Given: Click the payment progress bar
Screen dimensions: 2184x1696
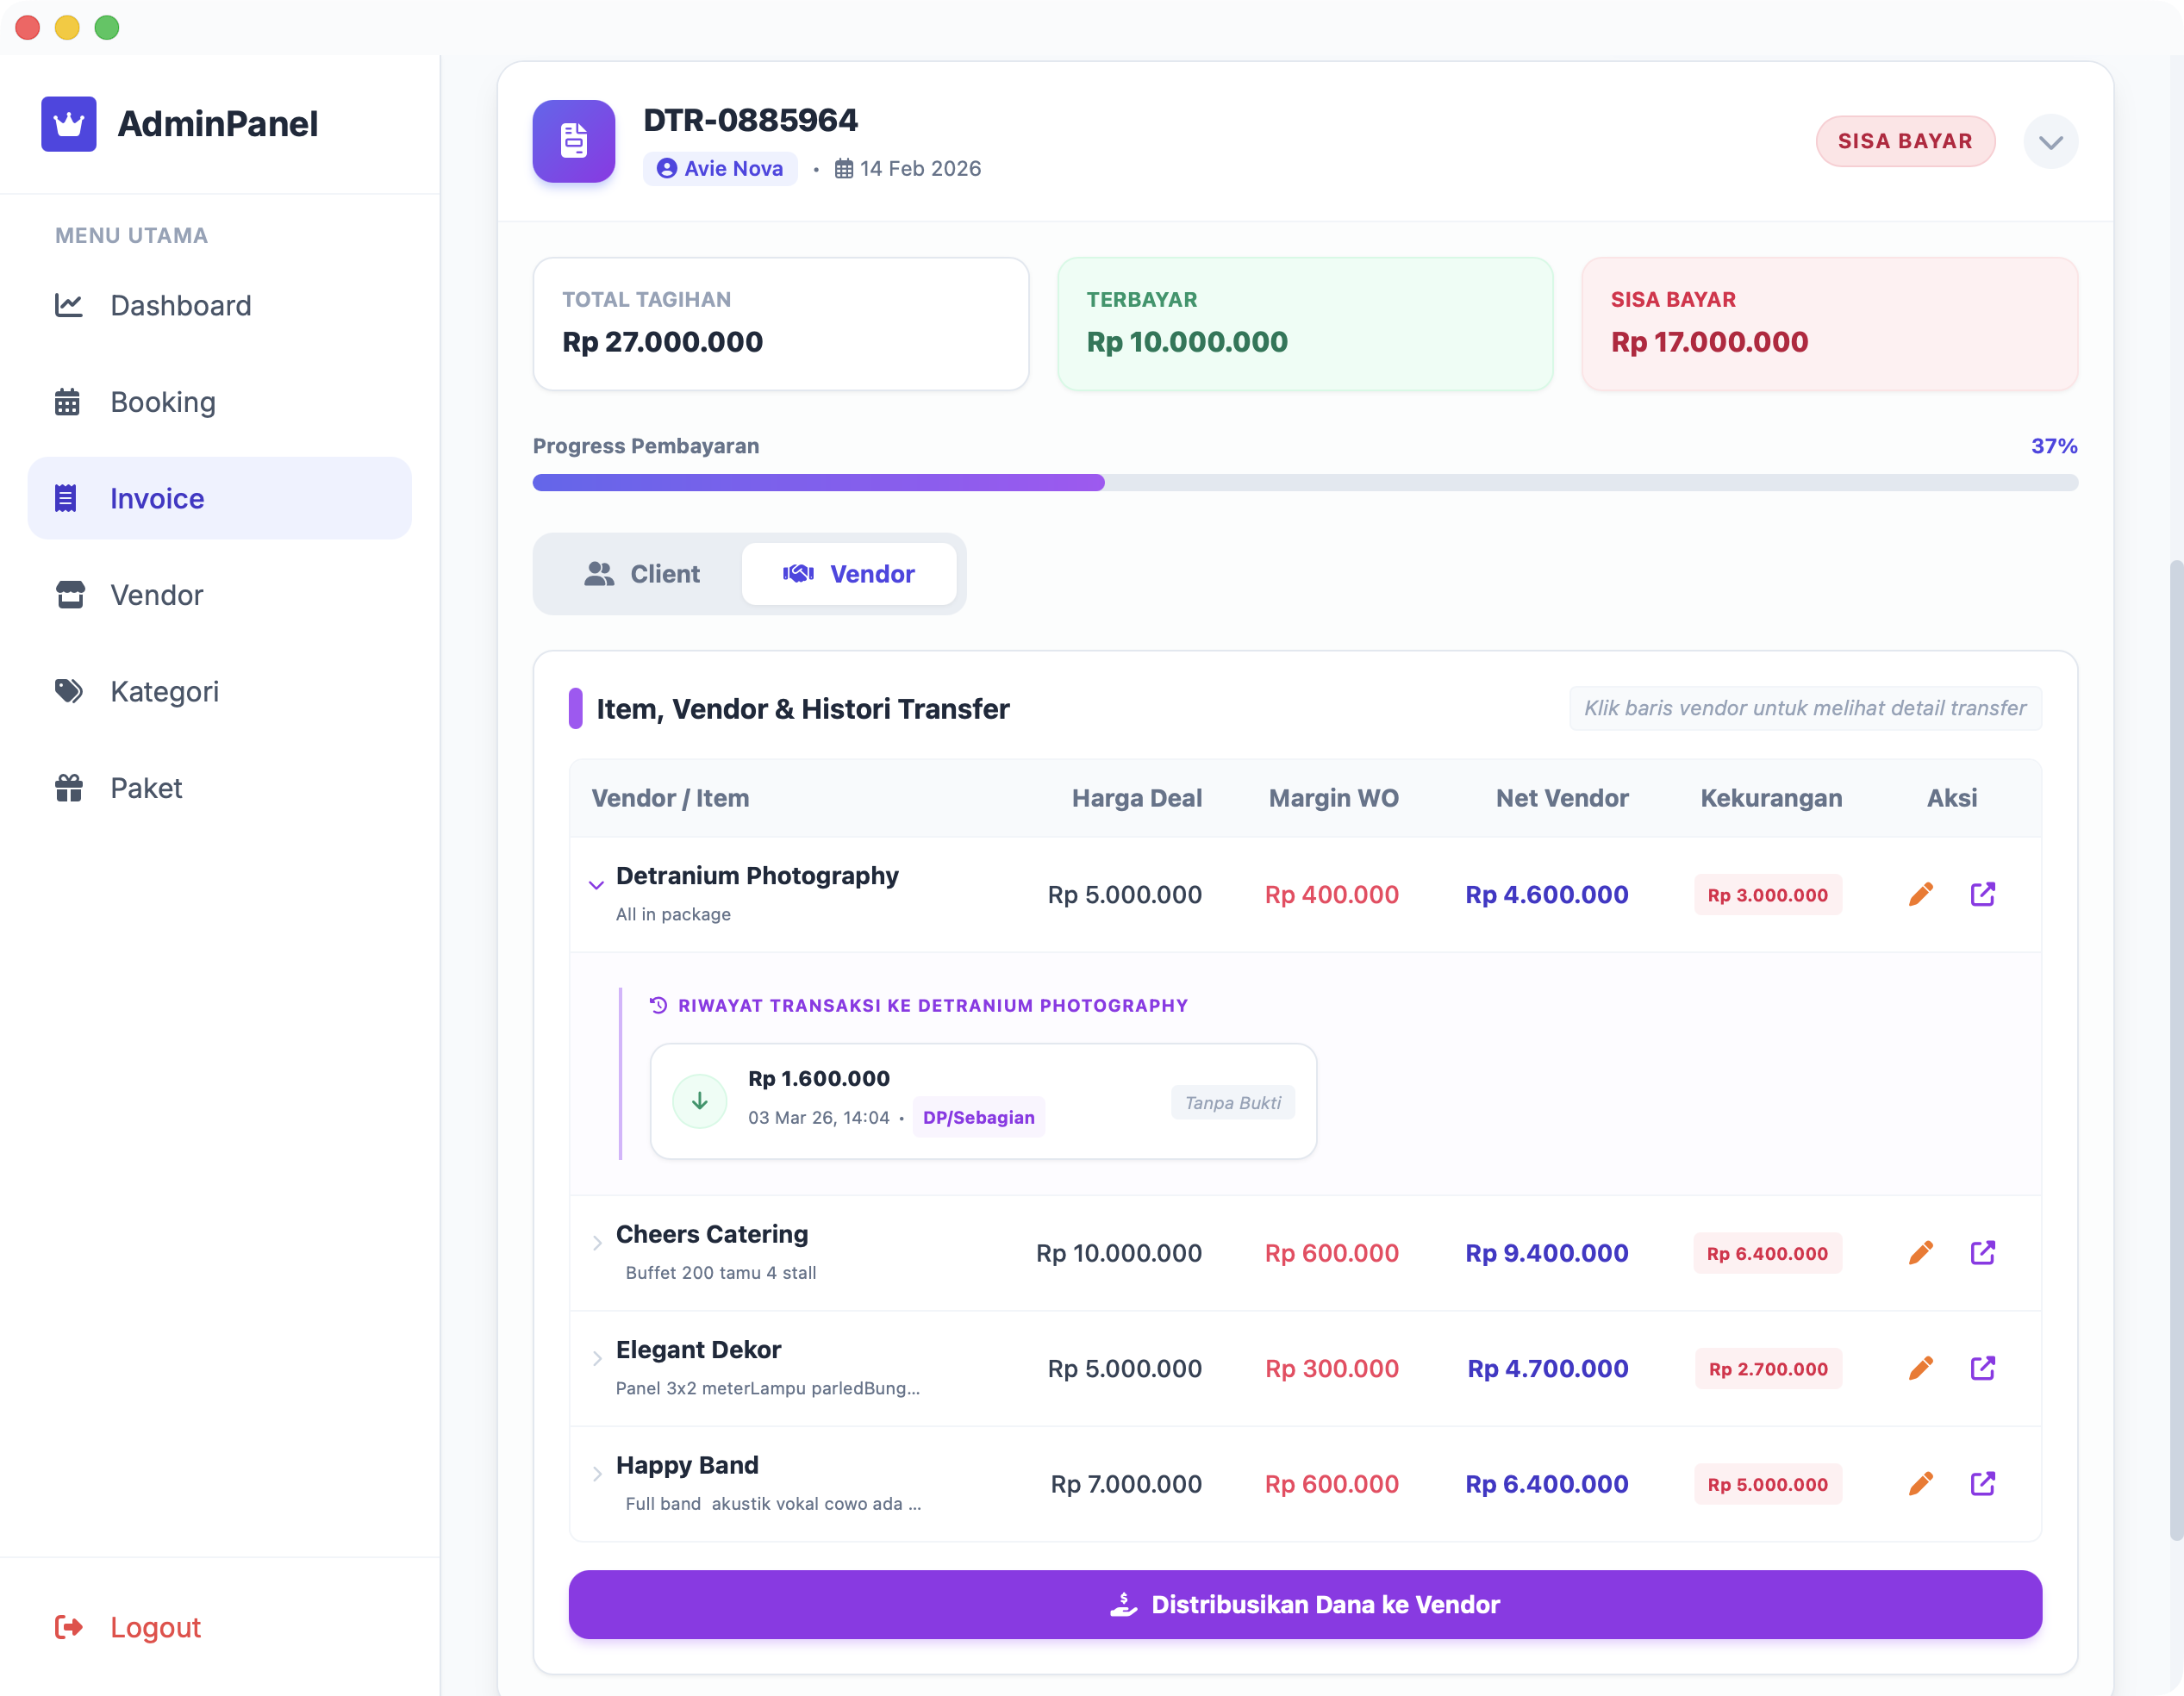Looking at the screenshot, I should click(x=1304, y=483).
